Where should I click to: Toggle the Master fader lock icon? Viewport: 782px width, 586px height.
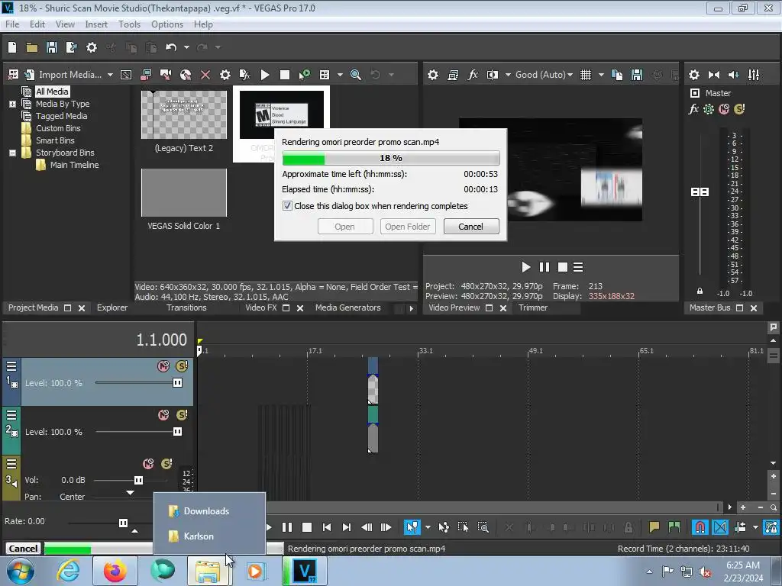coord(700,291)
